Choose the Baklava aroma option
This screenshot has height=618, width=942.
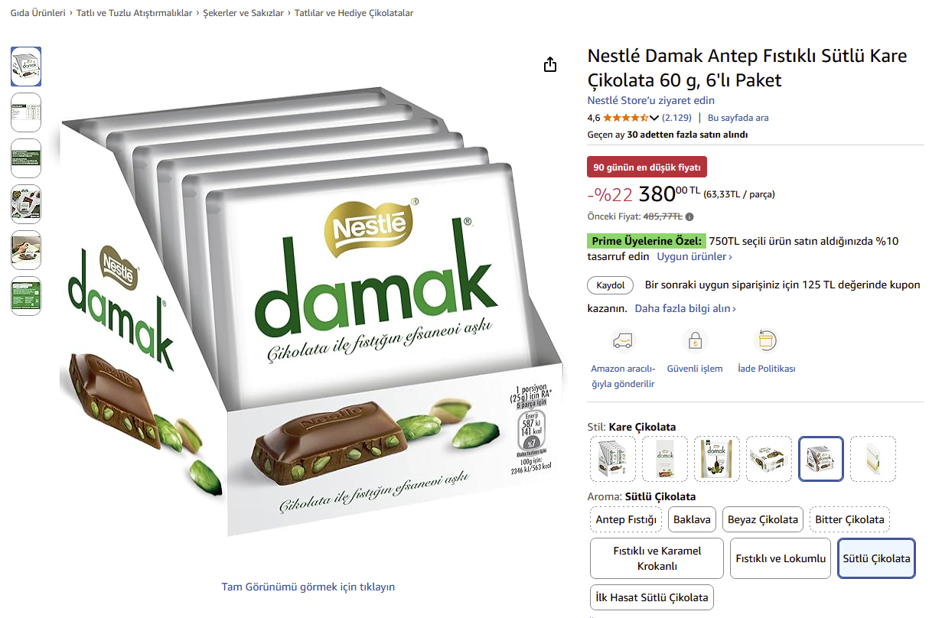pos(693,519)
